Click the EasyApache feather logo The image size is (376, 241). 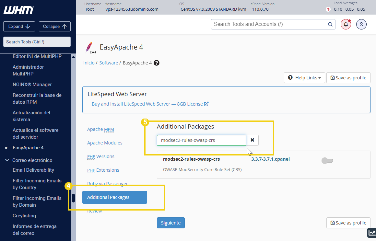[91, 47]
